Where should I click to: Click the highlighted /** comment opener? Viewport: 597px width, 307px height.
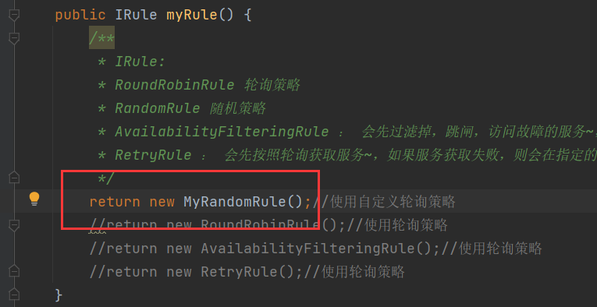(102, 38)
